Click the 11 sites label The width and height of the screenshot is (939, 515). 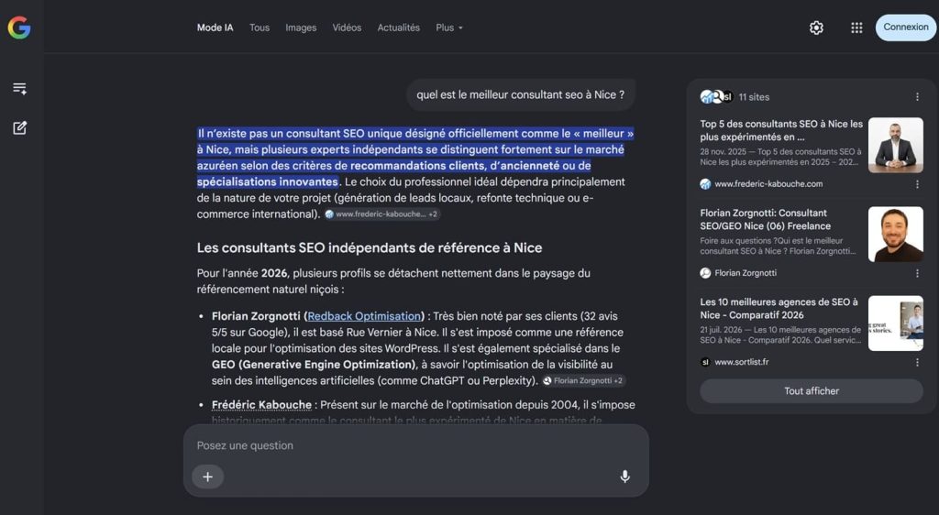[x=754, y=97]
